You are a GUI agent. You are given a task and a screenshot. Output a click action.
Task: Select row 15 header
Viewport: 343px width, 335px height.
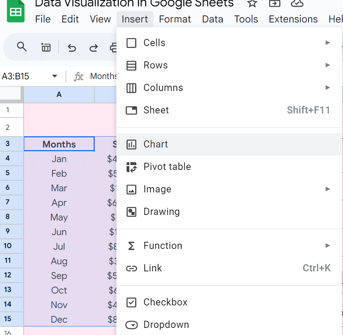click(12, 319)
